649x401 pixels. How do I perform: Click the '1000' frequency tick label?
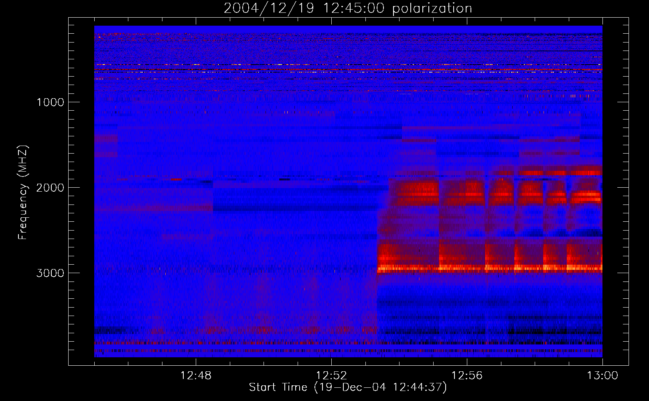[50, 102]
